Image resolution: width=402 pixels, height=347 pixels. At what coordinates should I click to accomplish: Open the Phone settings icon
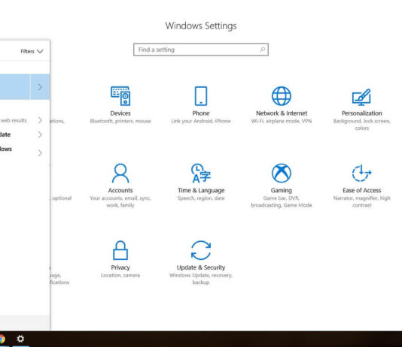pos(201,96)
